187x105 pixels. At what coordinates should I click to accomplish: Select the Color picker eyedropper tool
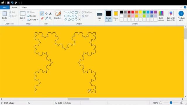tap(46, 18)
